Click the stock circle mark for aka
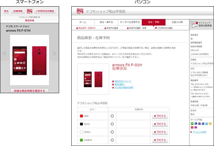Image resolution: width=214 pixels, height=146 pixels. tap(112, 116)
